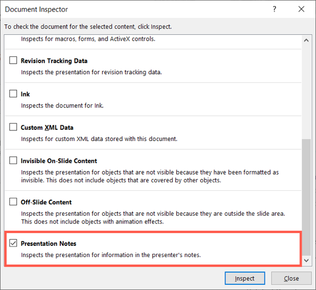Click the Inspect button

(x=245, y=278)
